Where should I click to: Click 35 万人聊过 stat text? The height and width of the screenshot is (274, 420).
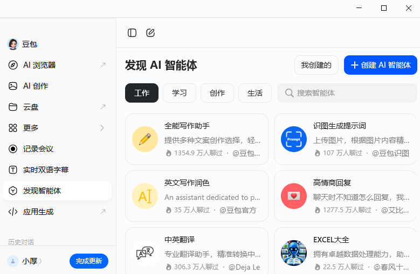[192, 210]
